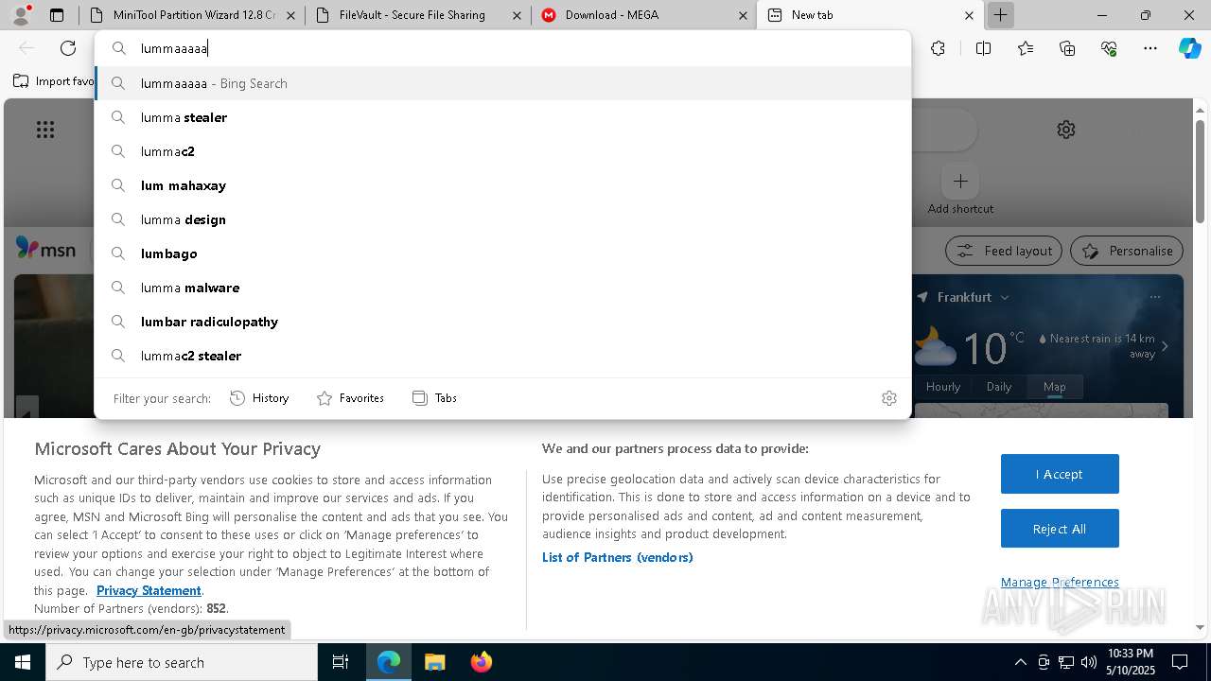Screen dimensions: 1211x681
Task: Select 'lummaaaaa - Bing Search' suggestion
Action: [502, 83]
